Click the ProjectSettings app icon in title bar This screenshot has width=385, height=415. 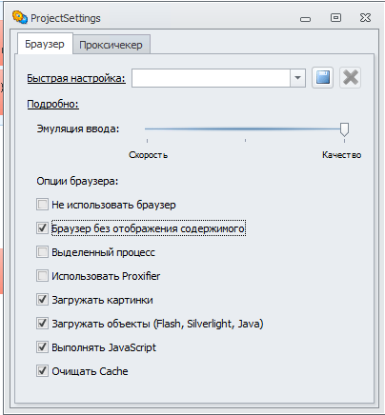pos(20,17)
